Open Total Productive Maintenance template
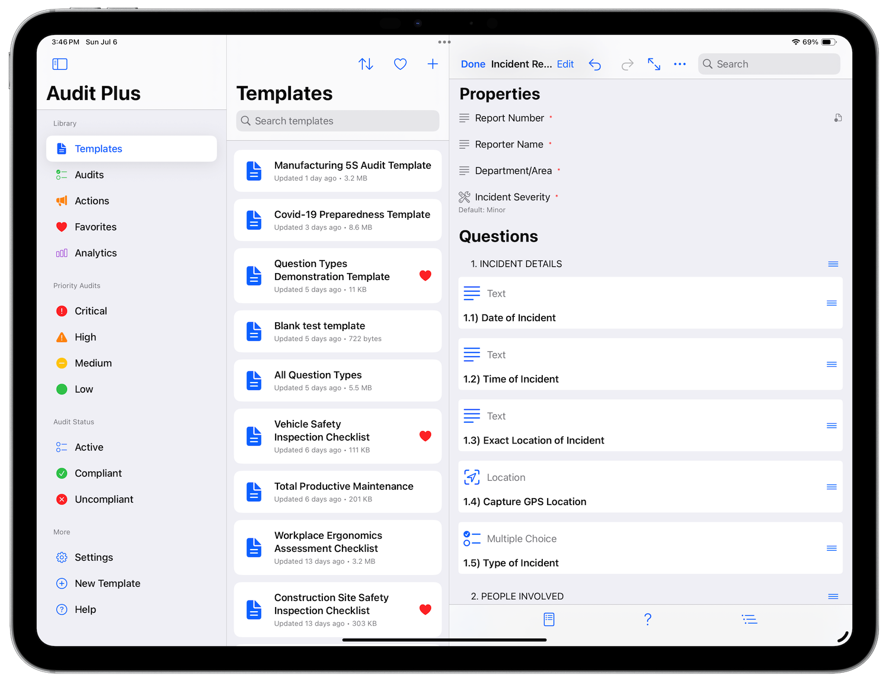The height and width of the screenshot is (681, 889). click(338, 492)
